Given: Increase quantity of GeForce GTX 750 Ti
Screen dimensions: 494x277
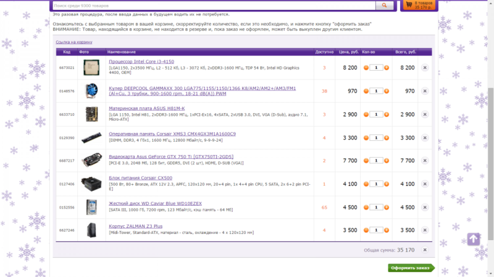Looking at the screenshot, I should (387, 161).
